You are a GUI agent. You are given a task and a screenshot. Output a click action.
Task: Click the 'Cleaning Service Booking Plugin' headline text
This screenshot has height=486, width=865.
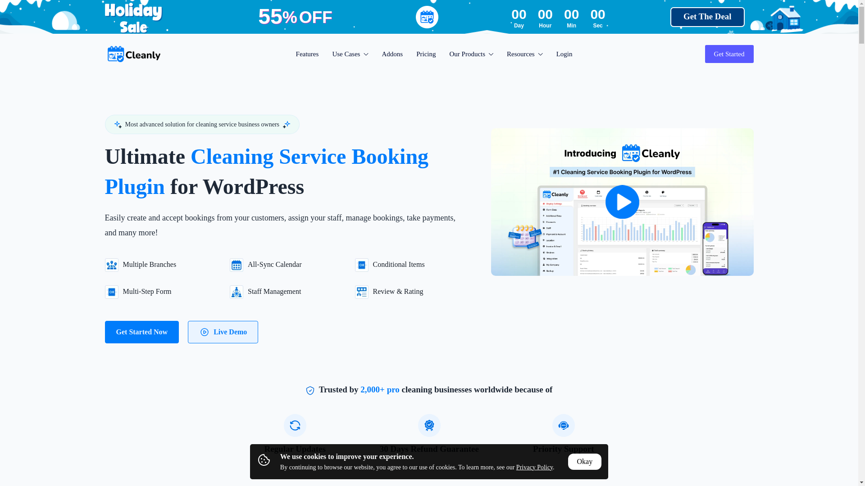266,171
